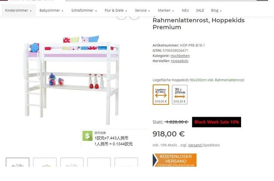Open the Blog menu
274x181 pixels.
coord(216,10)
